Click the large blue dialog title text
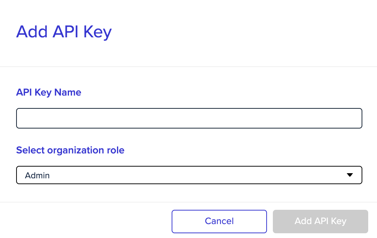This screenshot has height=238, width=377. (64, 32)
